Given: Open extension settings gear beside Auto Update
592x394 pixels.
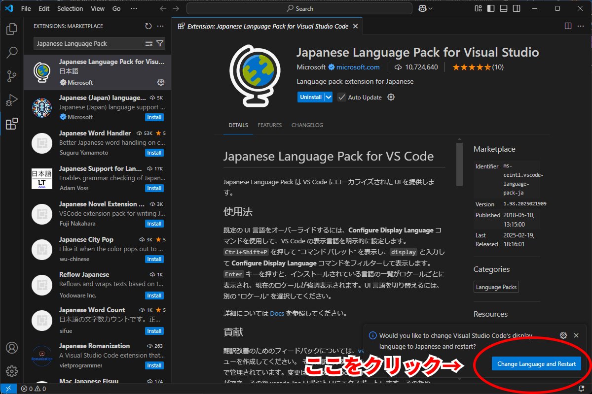Looking at the screenshot, I should click(391, 97).
